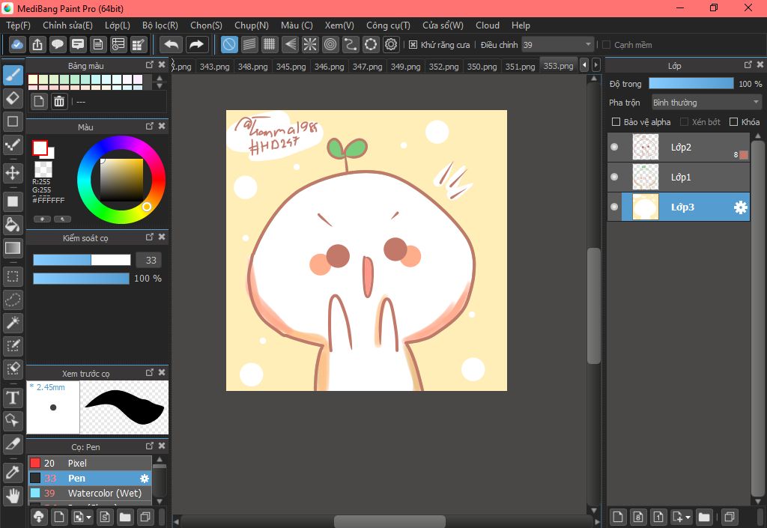
Task: Open the Pha trộn blend mode dropdown
Action: point(706,103)
